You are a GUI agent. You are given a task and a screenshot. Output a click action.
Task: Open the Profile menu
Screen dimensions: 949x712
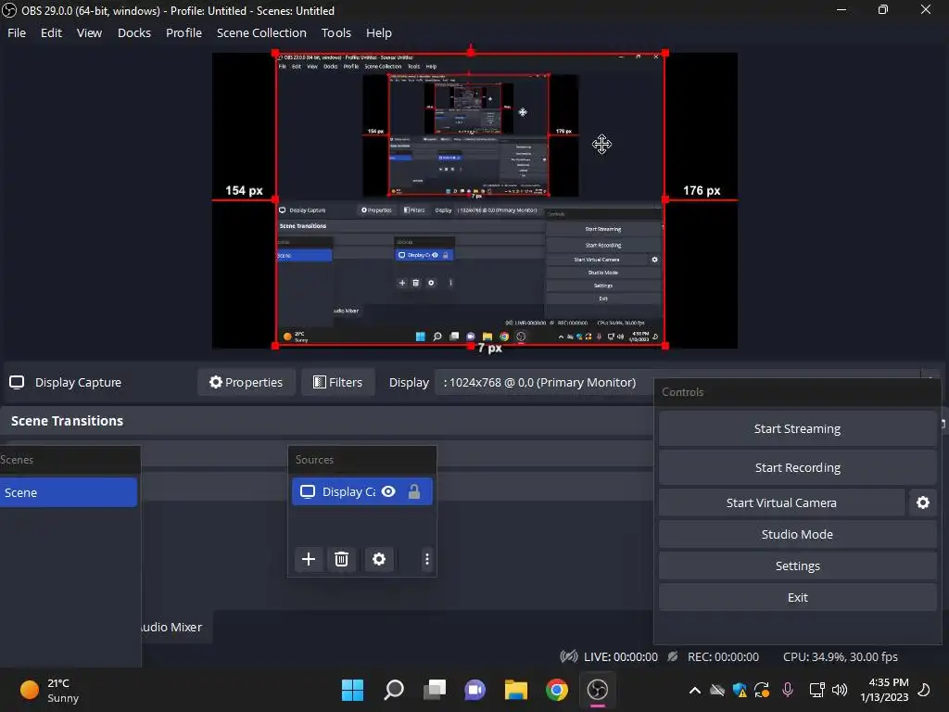pyautogui.click(x=183, y=32)
